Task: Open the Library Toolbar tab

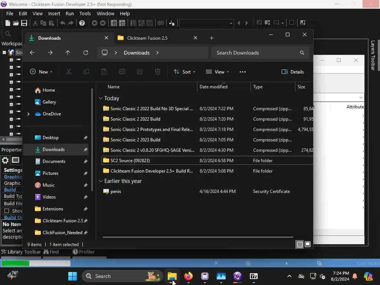Action: click(x=21, y=252)
